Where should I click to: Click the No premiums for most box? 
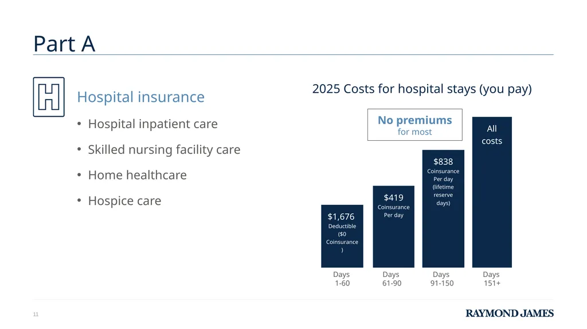415,125
